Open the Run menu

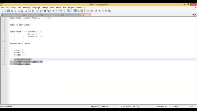[65, 8]
